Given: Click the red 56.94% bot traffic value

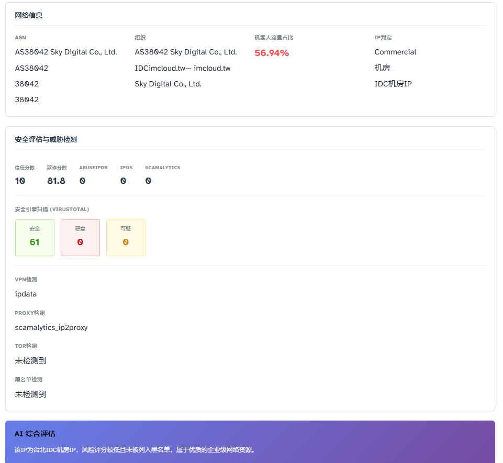Looking at the screenshot, I should pyautogui.click(x=272, y=53).
